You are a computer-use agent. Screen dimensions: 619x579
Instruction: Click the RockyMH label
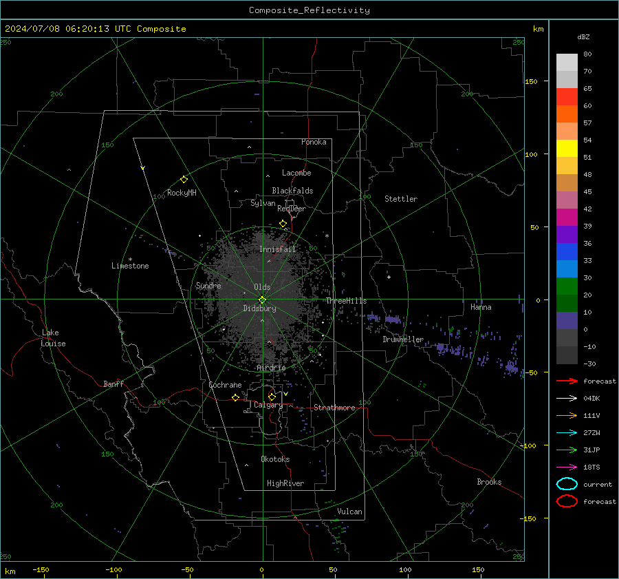click(182, 193)
